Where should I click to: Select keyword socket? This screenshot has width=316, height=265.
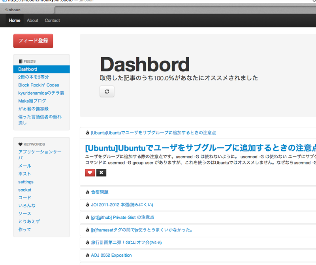coord(25,190)
